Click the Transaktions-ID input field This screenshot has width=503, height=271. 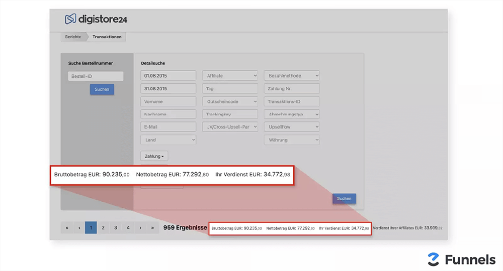[x=292, y=101]
